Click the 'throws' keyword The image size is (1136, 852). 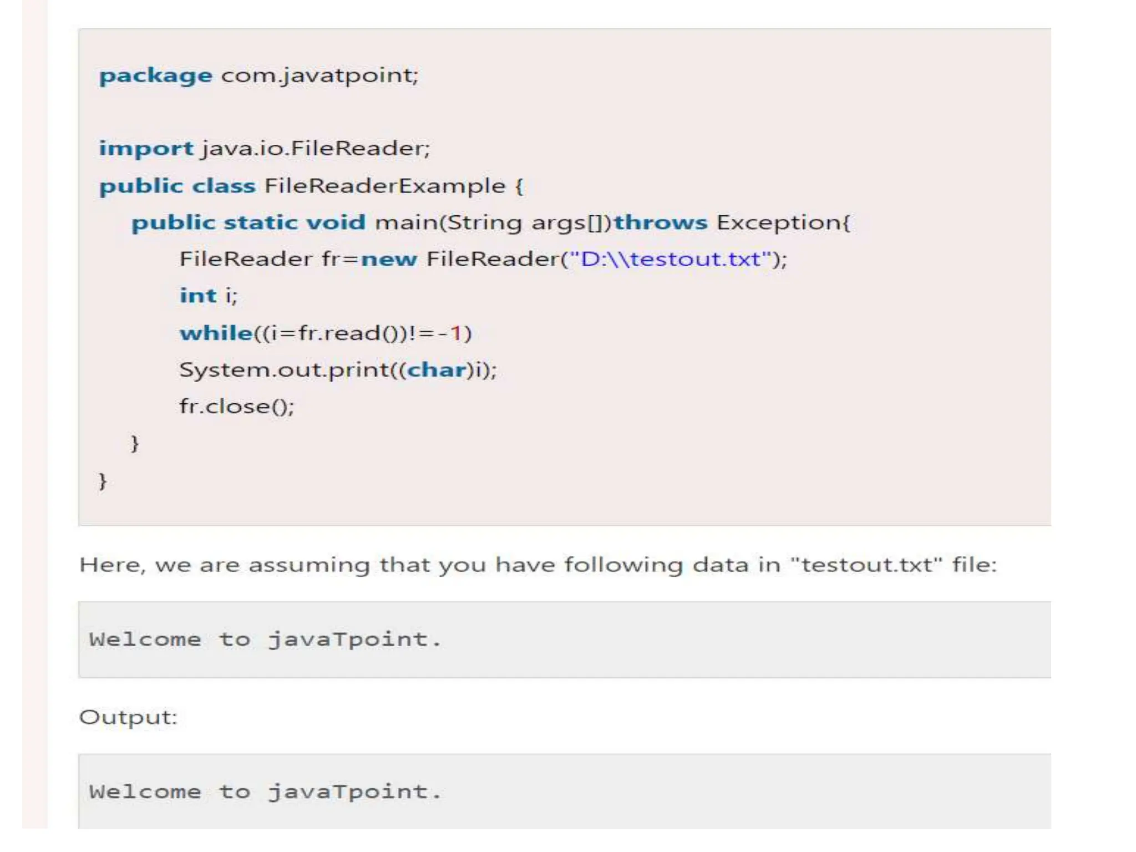(660, 222)
